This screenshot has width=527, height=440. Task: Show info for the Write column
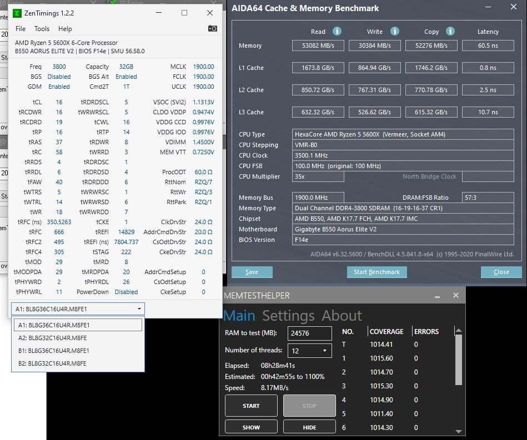[x=395, y=31]
